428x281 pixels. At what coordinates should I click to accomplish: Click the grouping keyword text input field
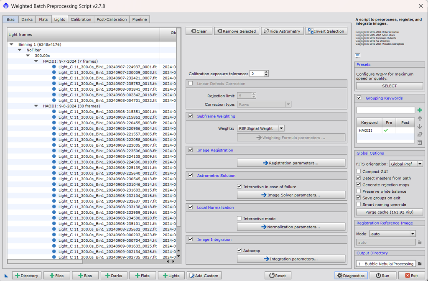(x=385, y=110)
